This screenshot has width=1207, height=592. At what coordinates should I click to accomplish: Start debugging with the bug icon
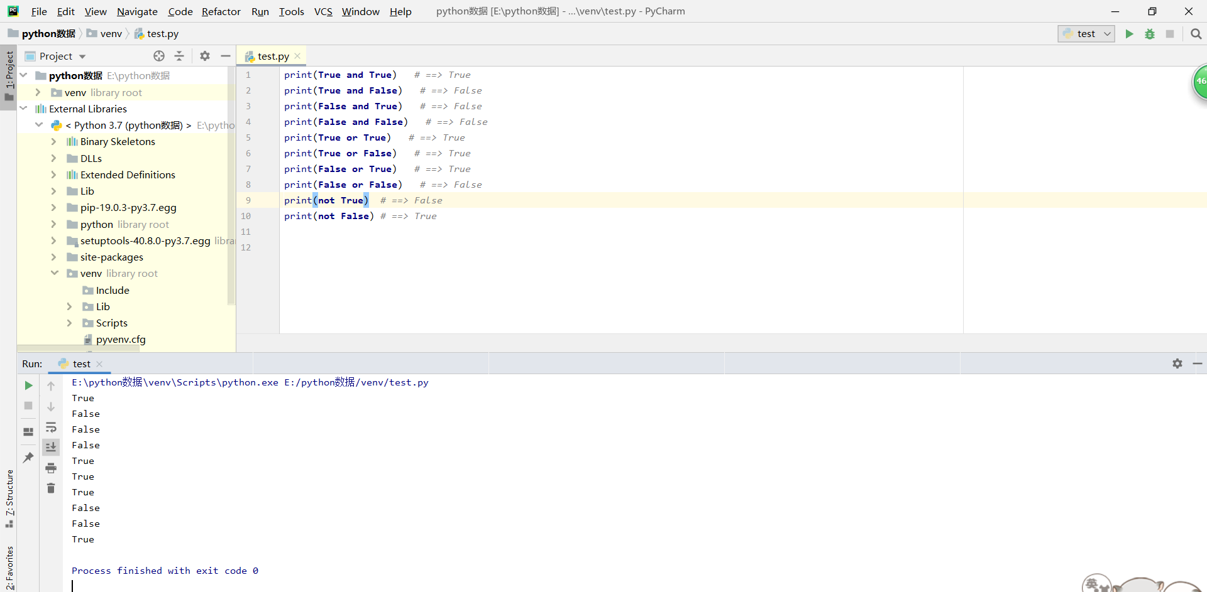coord(1150,33)
